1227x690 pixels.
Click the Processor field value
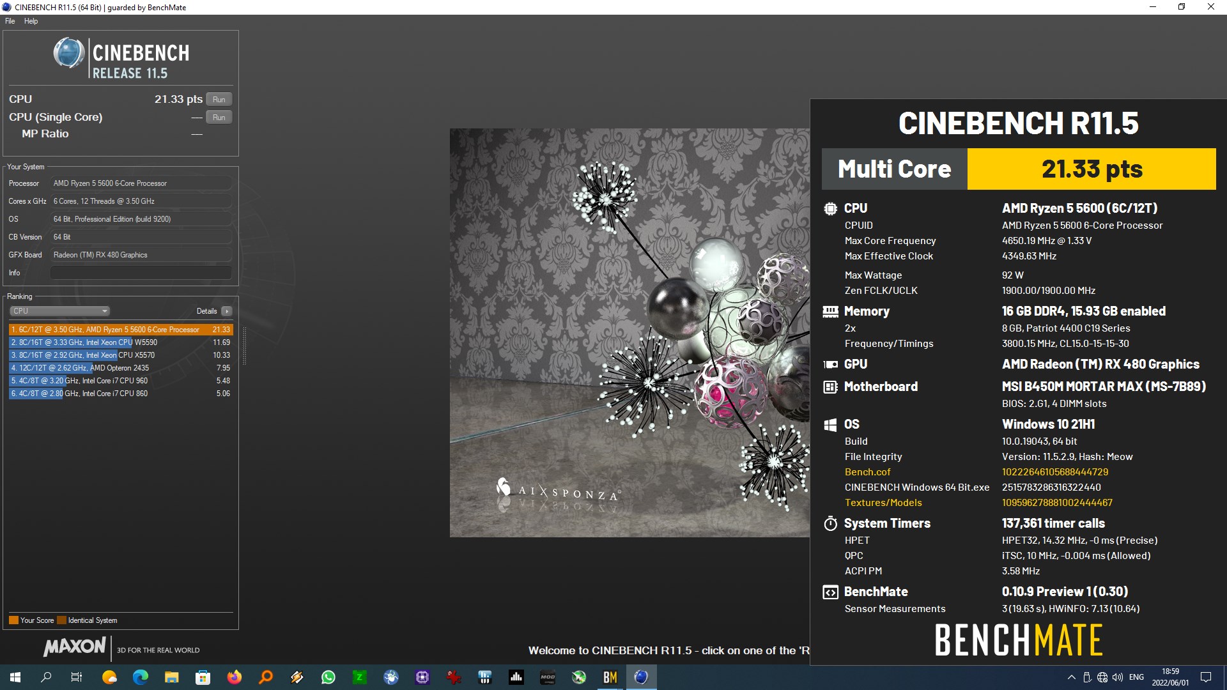click(141, 183)
